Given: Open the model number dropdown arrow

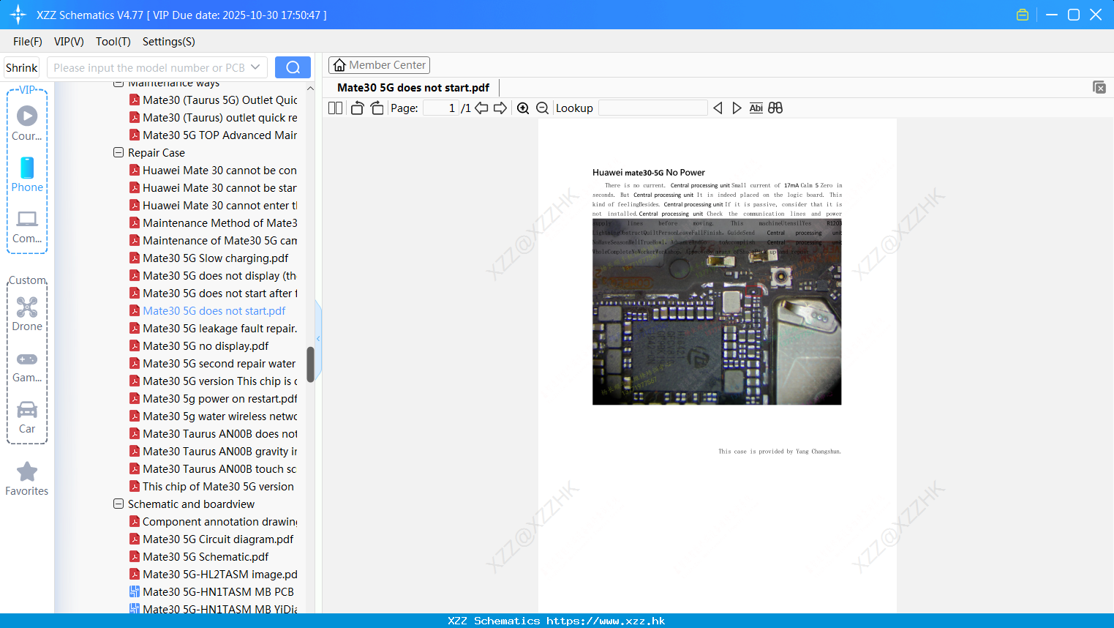Looking at the screenshot, I should [x=255, y=67].
